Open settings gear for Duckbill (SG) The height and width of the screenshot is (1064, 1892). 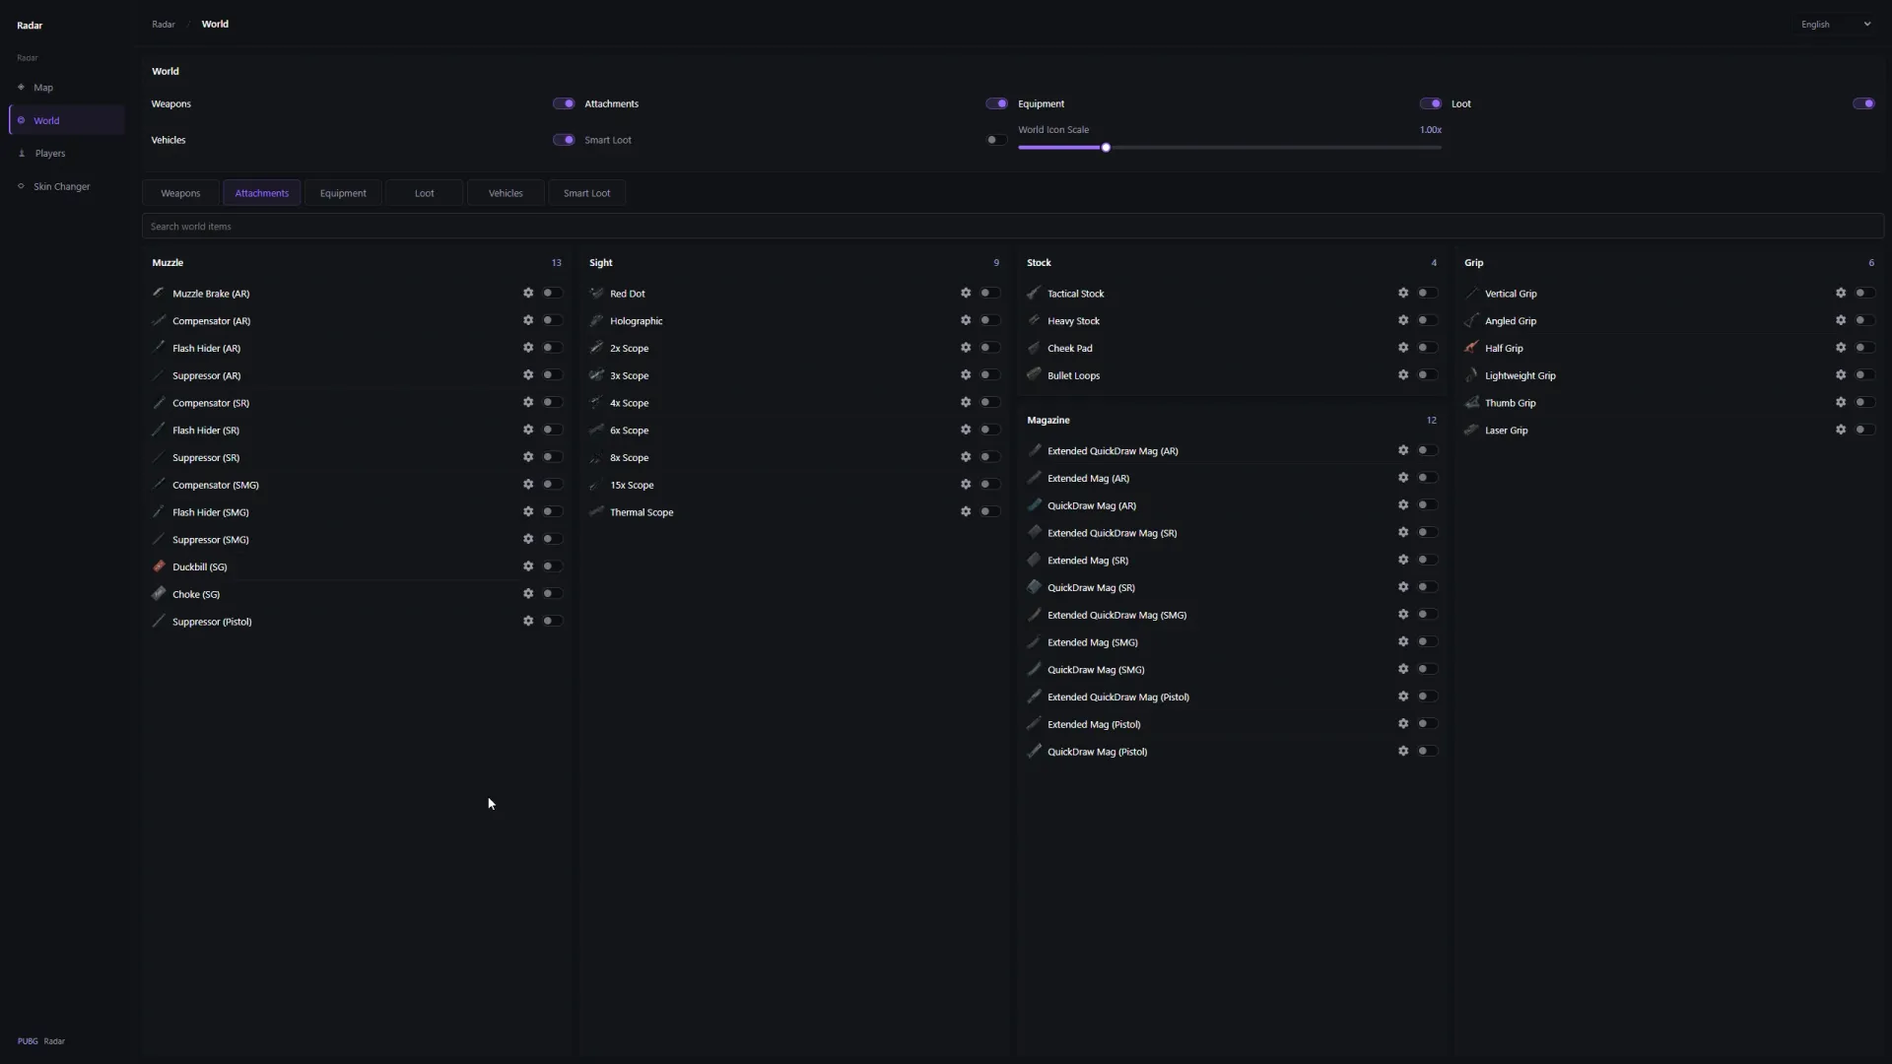[528, 566]
